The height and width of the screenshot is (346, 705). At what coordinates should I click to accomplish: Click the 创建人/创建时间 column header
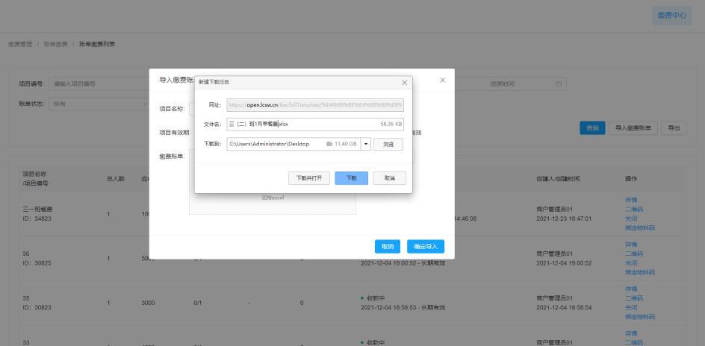(x=558, y=179)
